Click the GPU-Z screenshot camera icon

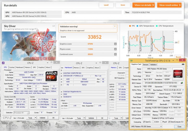[183, 64]
